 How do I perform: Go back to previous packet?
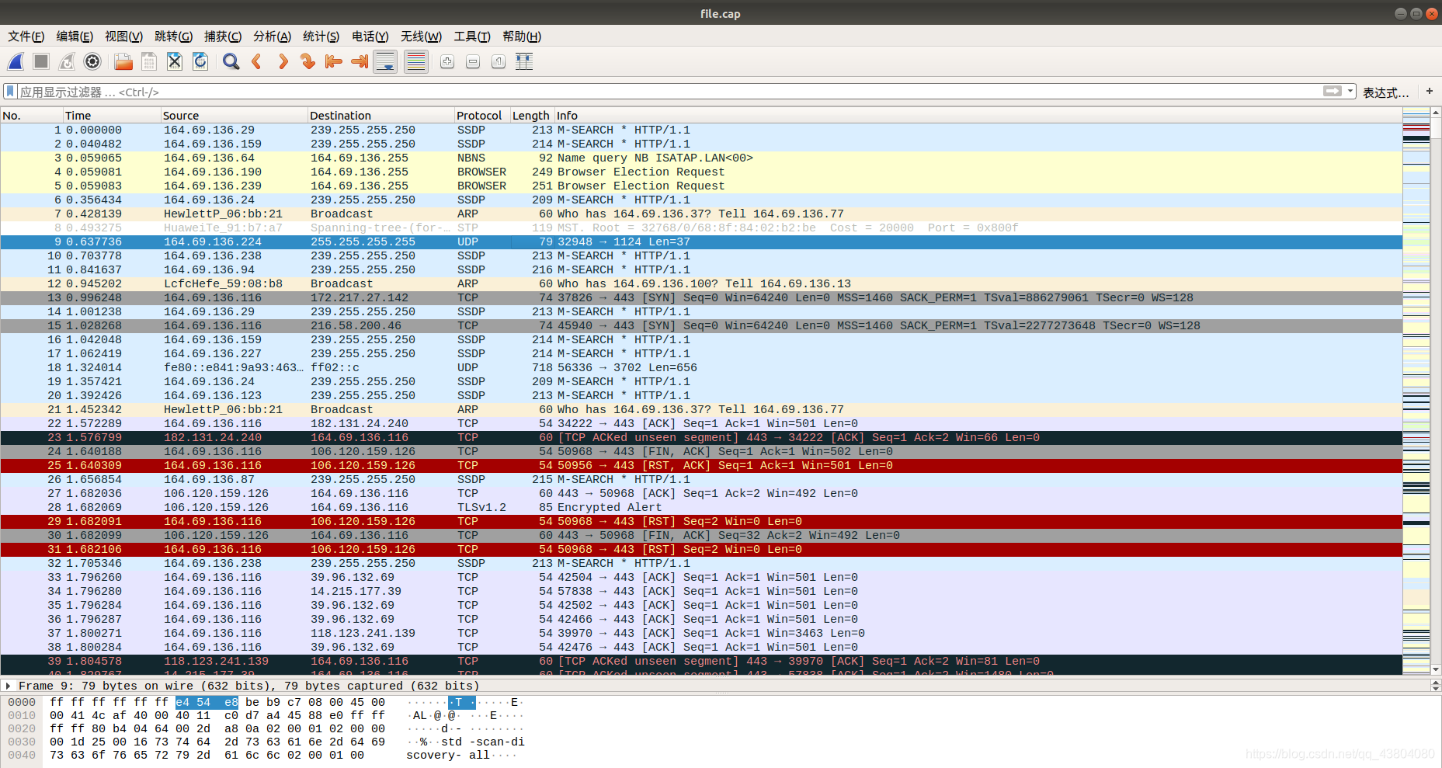tap(257, 61)
